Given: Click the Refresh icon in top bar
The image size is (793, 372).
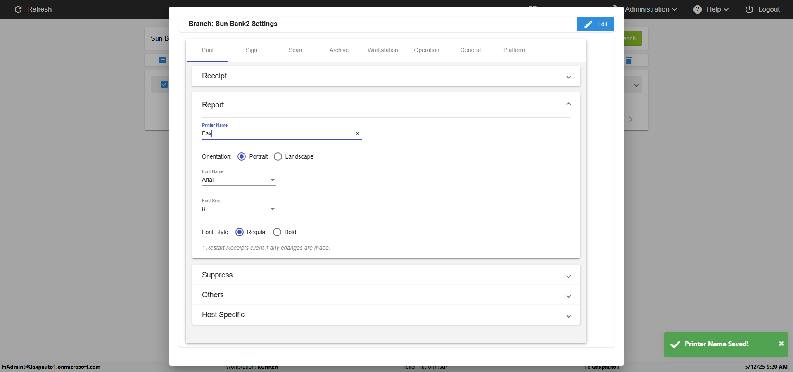Looking at the screenshot, I should tap(18, 9).
